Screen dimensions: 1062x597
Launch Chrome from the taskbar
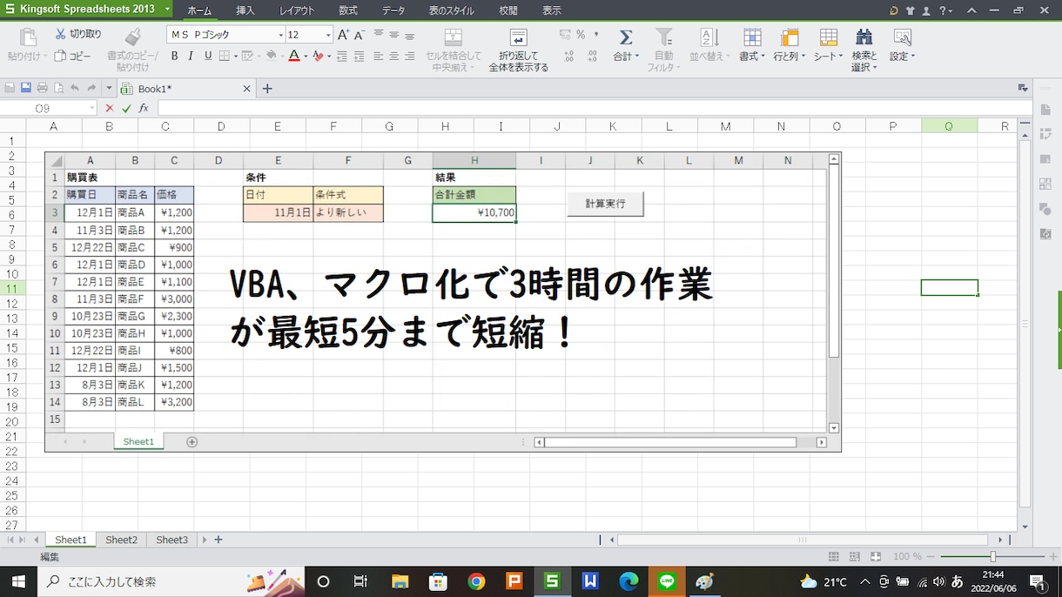(476, 581)
